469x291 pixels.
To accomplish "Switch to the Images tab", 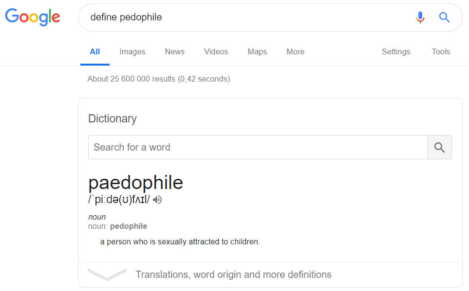I will 132,51.
